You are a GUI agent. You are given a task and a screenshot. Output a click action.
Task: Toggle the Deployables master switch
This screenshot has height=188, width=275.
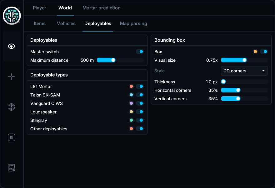(140, 52)
